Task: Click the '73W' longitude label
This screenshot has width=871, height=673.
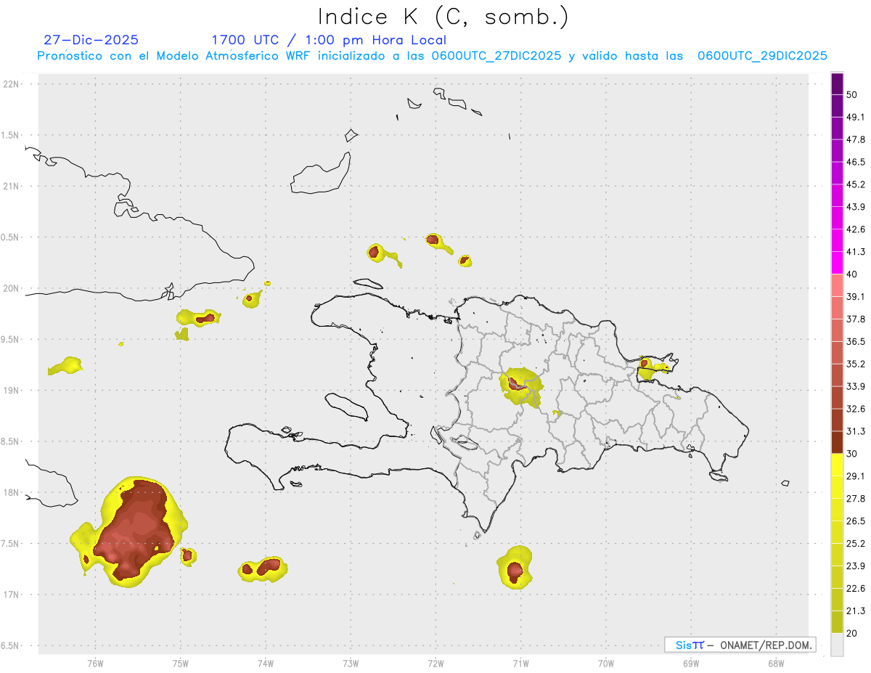Action: [351, 664]
